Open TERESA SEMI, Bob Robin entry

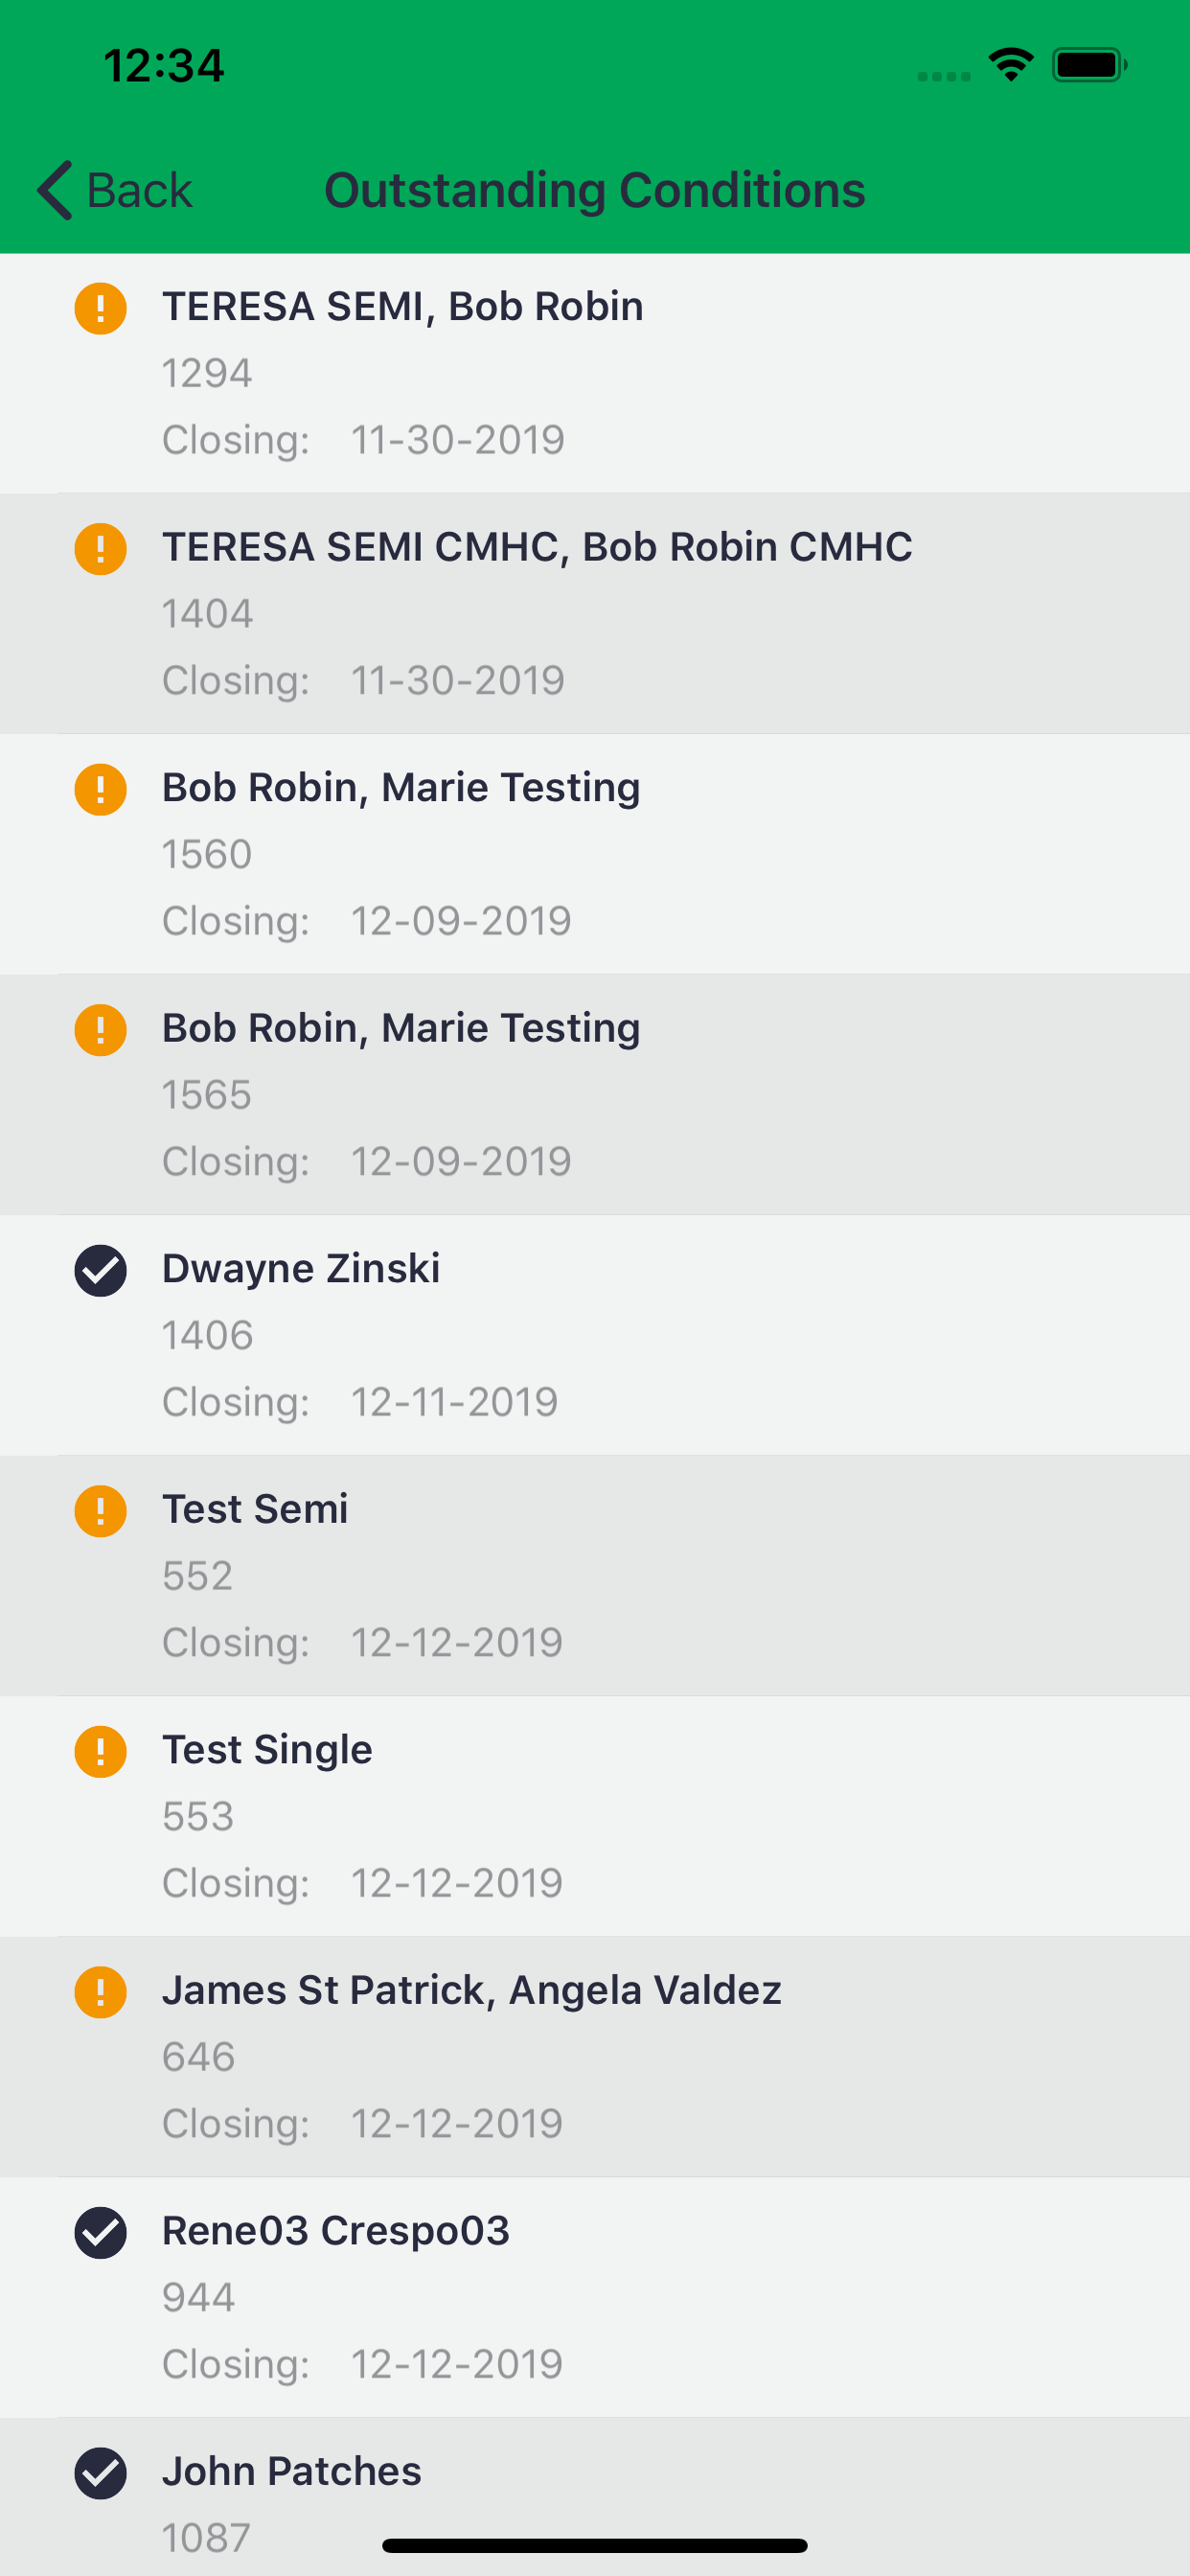point(595,373)
